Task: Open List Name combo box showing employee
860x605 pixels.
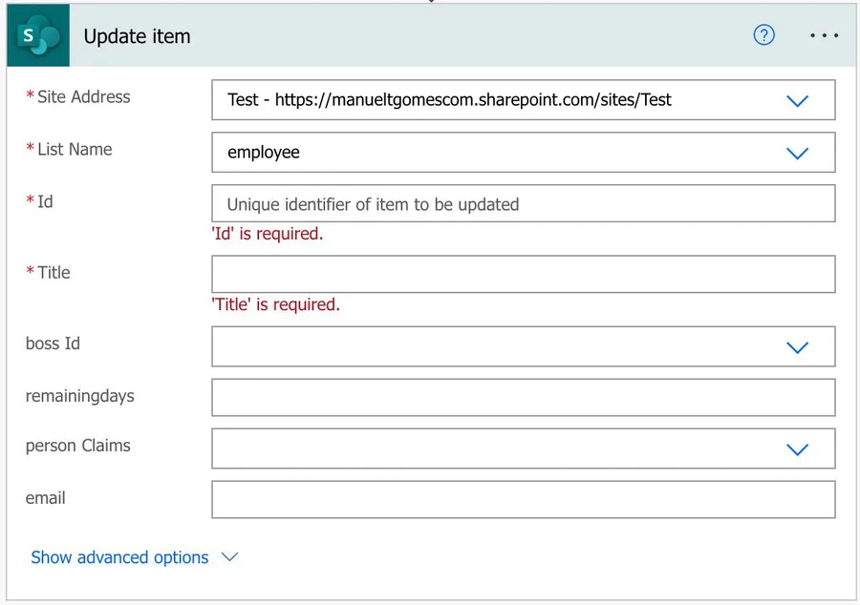Action: click(497, 153)
